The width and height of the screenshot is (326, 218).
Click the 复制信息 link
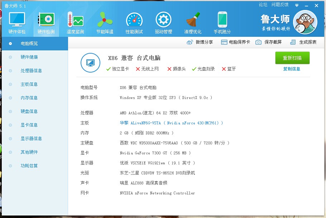[292, 69]
